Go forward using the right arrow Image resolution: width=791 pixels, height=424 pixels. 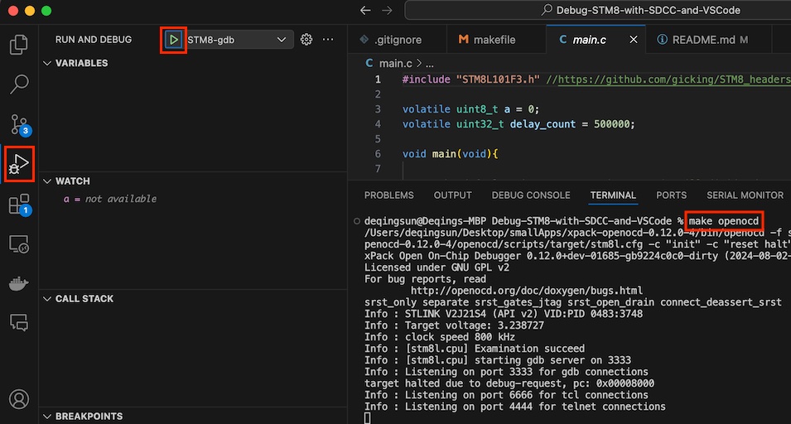pos(387,10)
